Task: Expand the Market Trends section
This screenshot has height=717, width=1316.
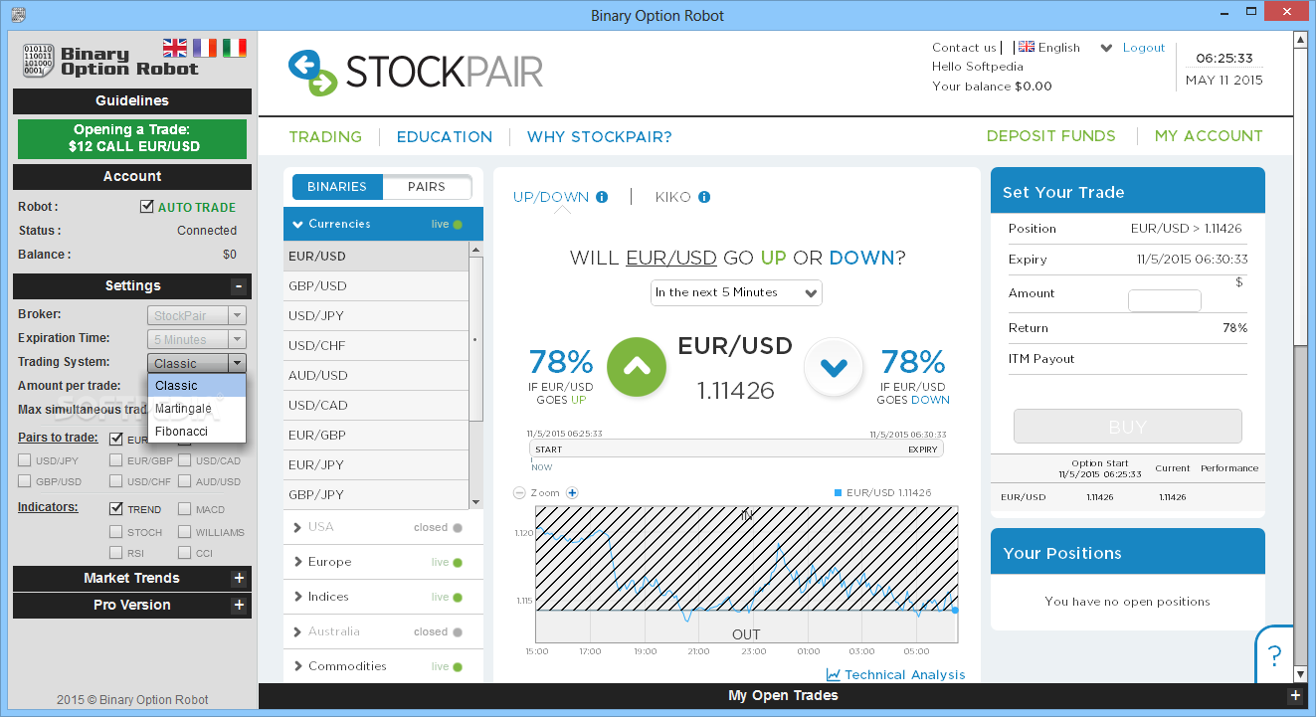Action: [x=238, y=579]
